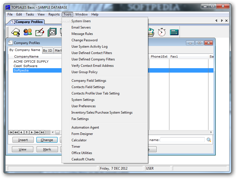The image size is (237, 179).
Task: Open User Defined Company Filters
Action: [105, 59]
